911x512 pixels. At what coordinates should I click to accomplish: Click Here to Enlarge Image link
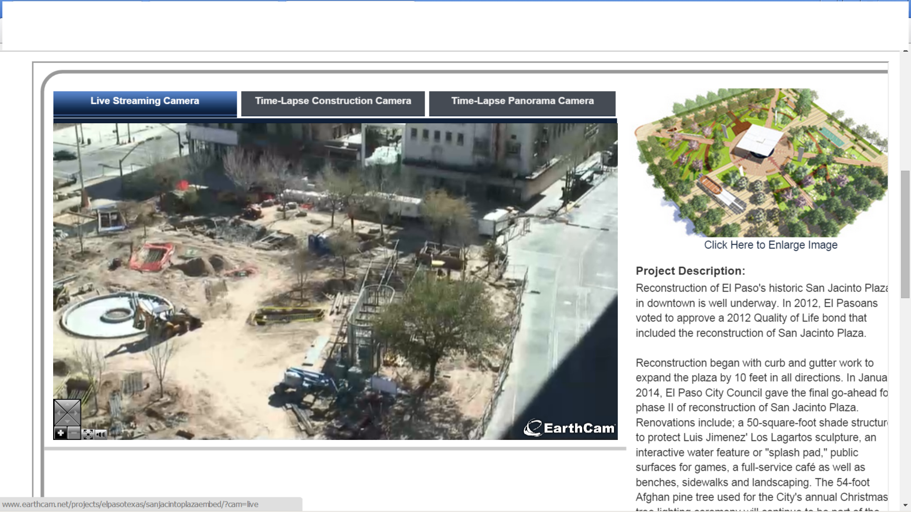click(770, 245)
